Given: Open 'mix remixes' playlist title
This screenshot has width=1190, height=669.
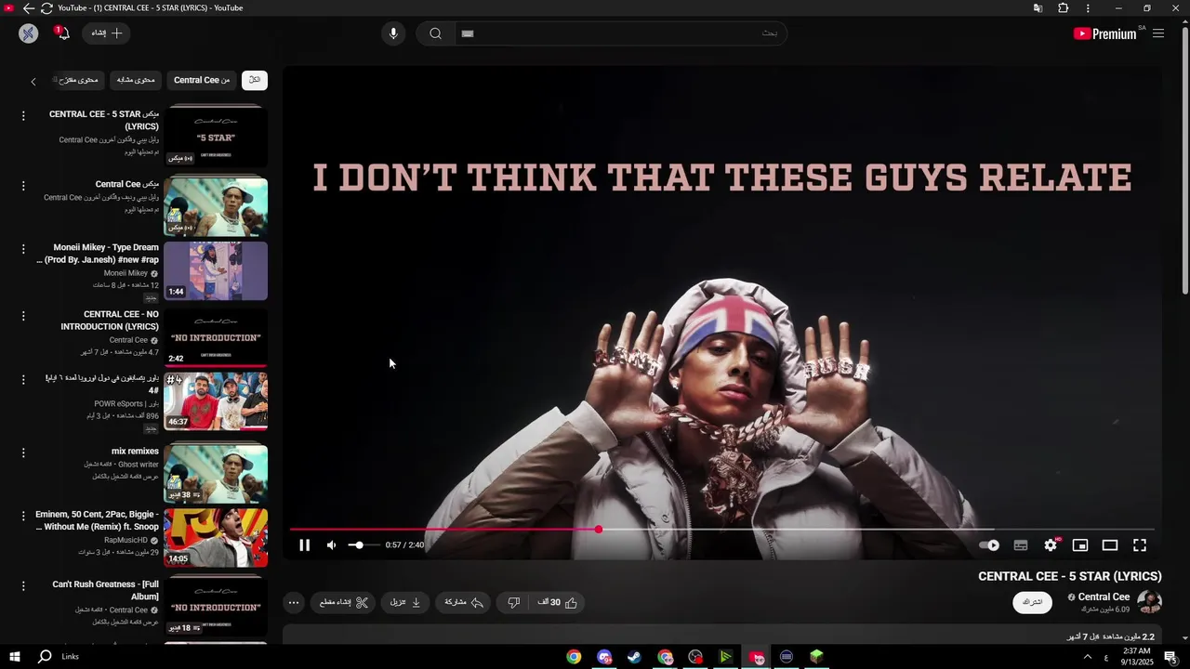Looking at the screenshot, I should (x=136, y=452).
